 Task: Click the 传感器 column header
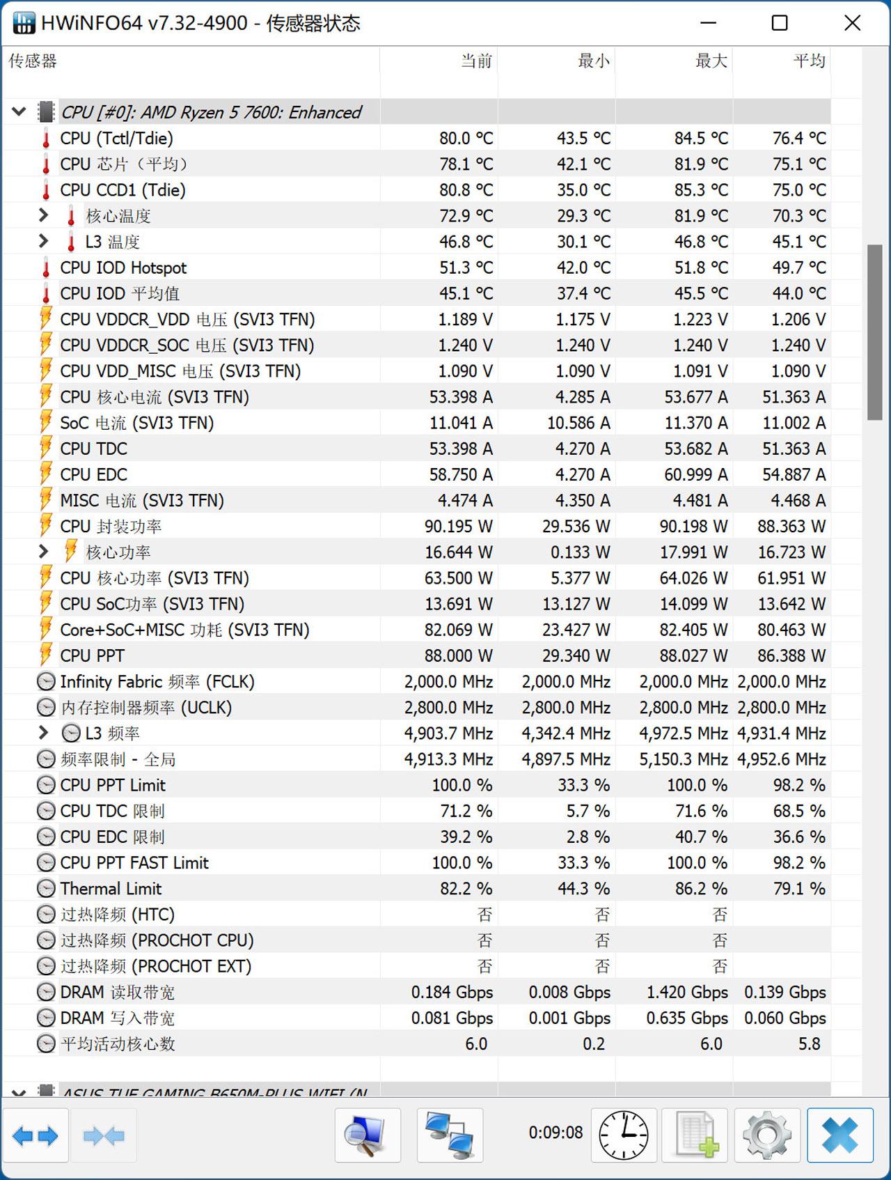(191, 61)
